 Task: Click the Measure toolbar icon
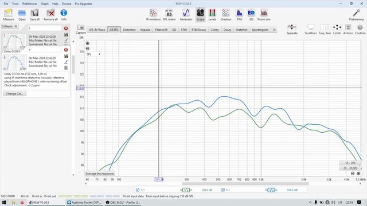(x=8, y=15)
